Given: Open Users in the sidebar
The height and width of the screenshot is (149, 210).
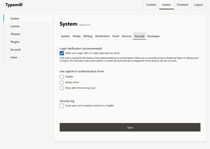Looking at the screenshot, I should click(x=28, y=57).
